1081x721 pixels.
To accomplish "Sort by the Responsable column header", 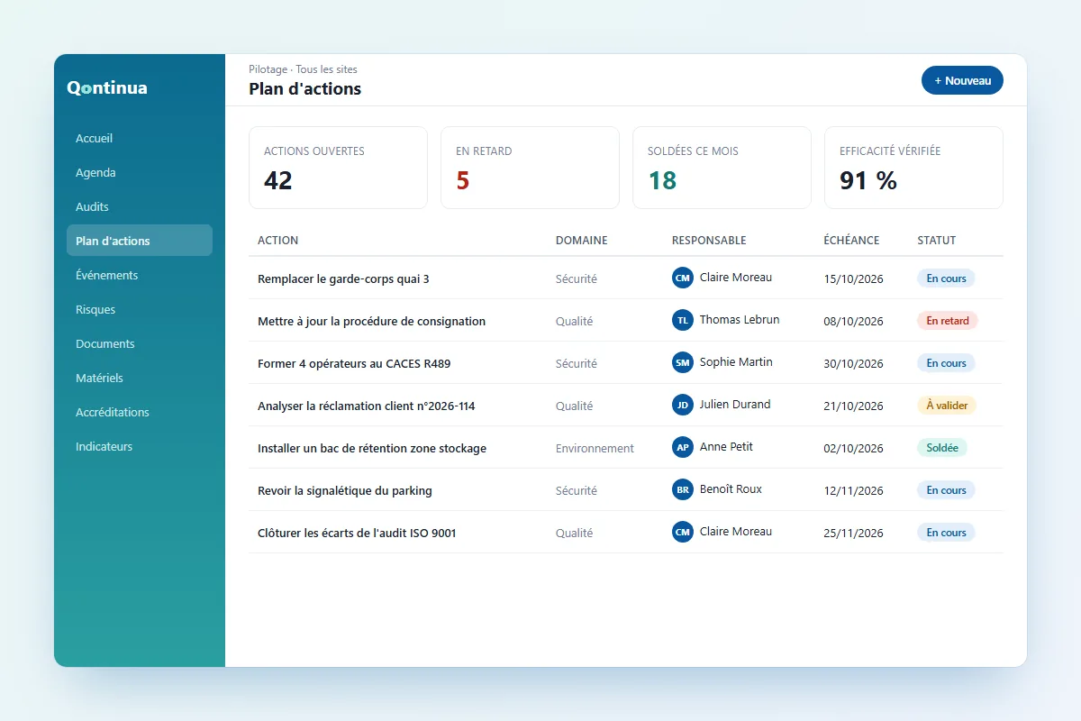I will coord(709,241).
